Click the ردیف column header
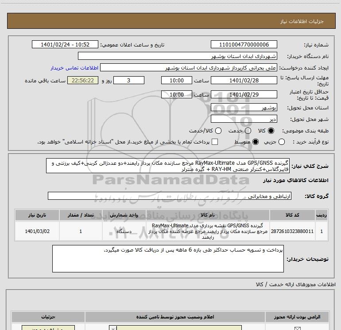Image resolution: width=341 pixels, height=330 pixels. tap(322, 215)
